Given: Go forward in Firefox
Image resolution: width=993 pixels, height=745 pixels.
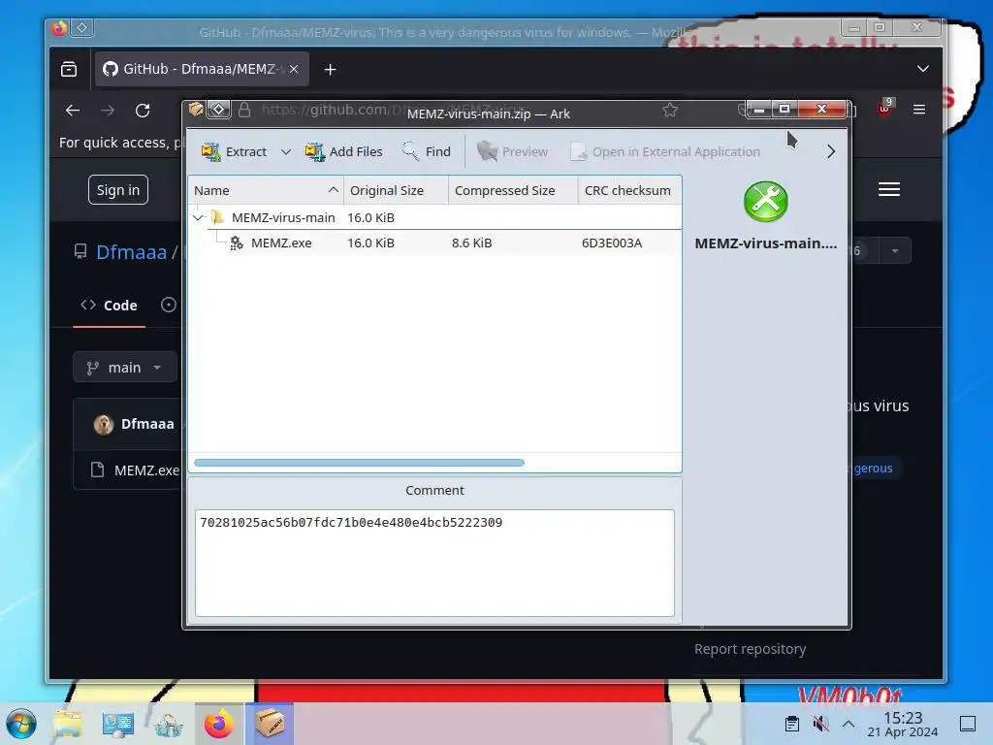Looking at the screenshot, I should pos(108,111).
